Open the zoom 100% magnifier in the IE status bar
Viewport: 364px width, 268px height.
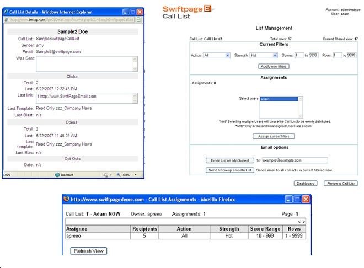pyautogui.click(x=119, y=175)
